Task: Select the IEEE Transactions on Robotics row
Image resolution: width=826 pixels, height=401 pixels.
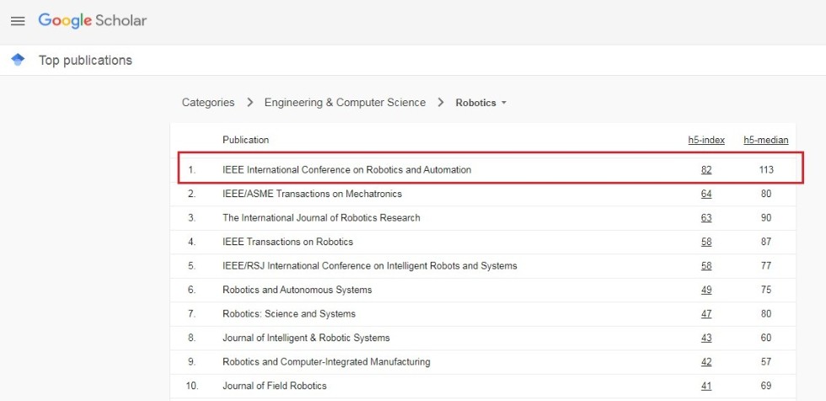Action: [x=287, y=242]
